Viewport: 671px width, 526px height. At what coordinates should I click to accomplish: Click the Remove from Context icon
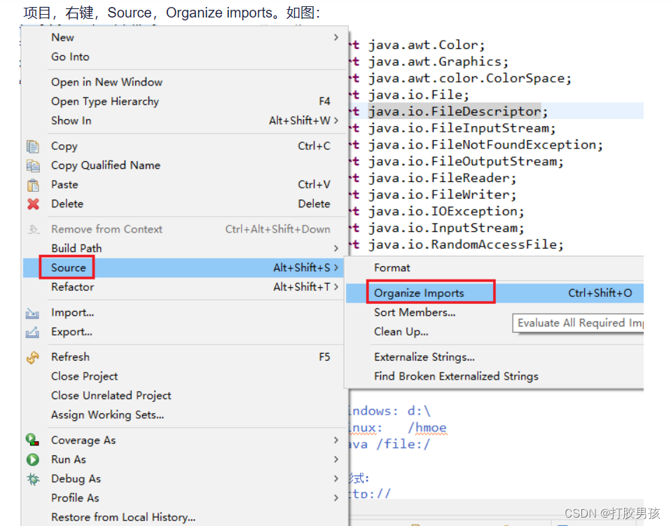coord(34,230)
